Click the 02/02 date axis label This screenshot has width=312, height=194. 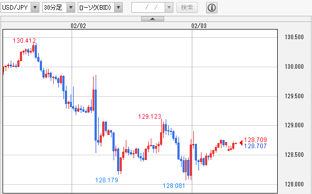tap(78, 26)
